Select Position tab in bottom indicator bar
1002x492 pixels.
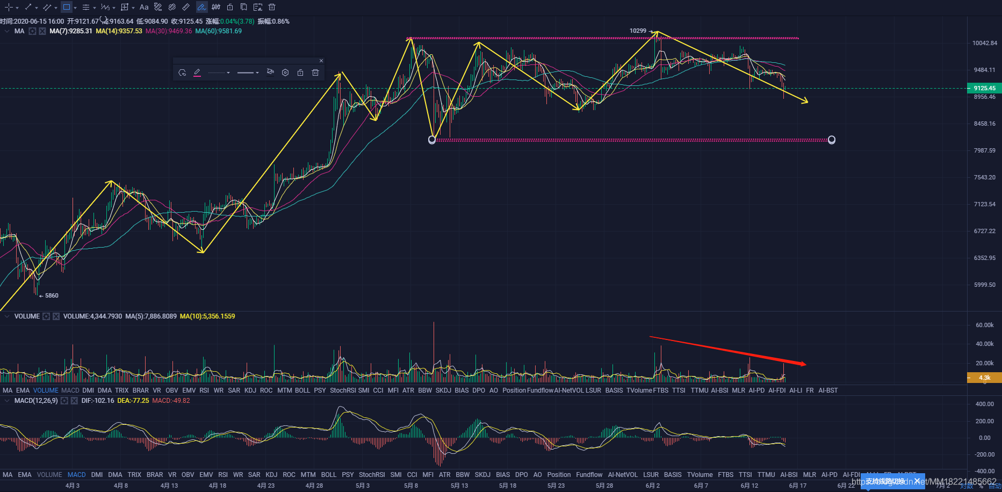pos(559,475)
